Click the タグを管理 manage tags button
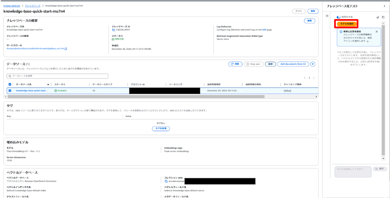 [161, 129]
